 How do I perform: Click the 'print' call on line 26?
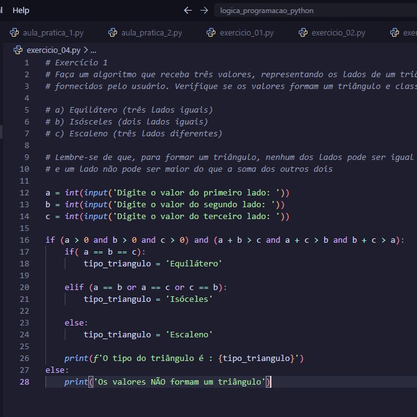[76, 358]
